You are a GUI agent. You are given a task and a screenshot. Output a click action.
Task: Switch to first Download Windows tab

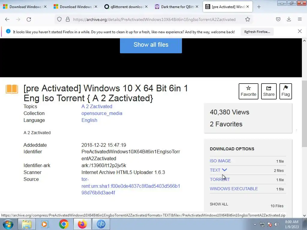coord(25,7)
